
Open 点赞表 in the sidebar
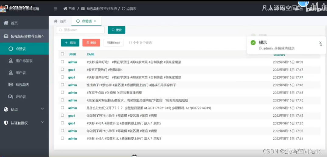click(24, 49)
